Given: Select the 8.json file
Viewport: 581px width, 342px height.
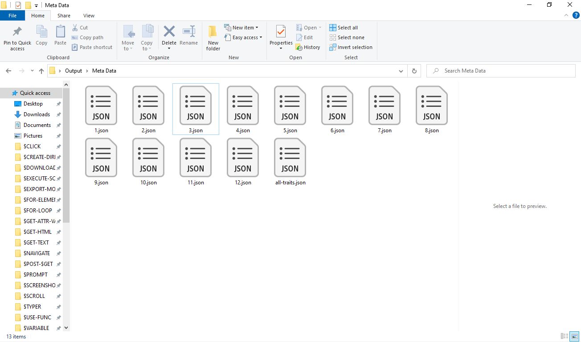Looking at the screenshot, I should pyautogui.click(x=432, y=109).
